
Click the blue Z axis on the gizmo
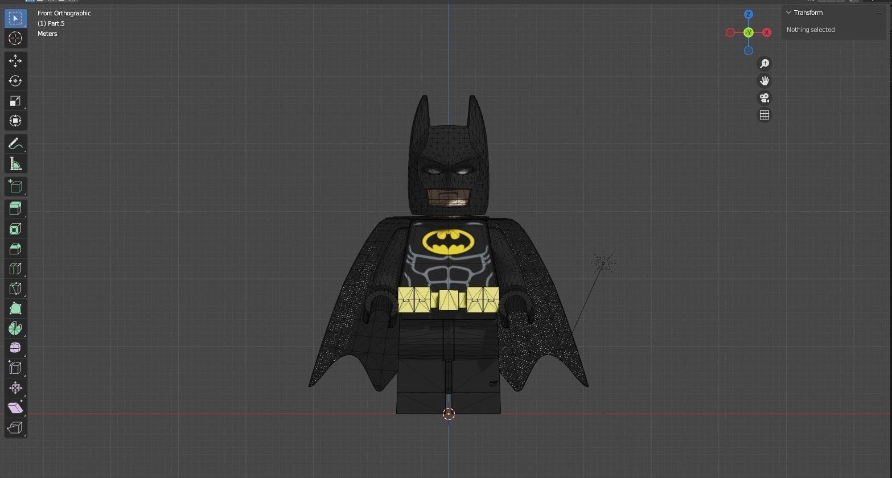coord(749,14)
